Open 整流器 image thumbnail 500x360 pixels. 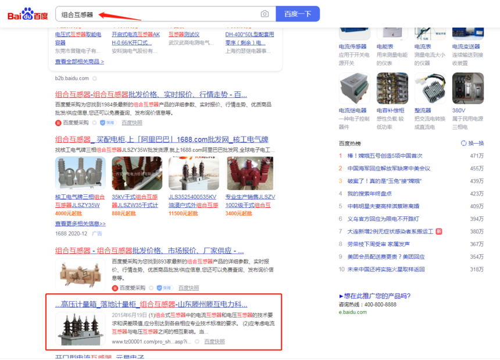[x=430, y=88]
